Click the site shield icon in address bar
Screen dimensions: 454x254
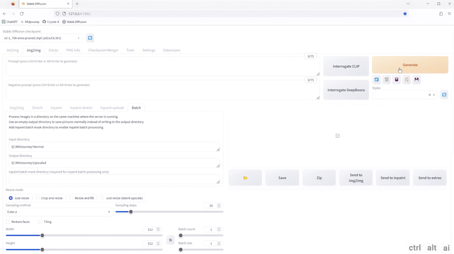(57, 14)
